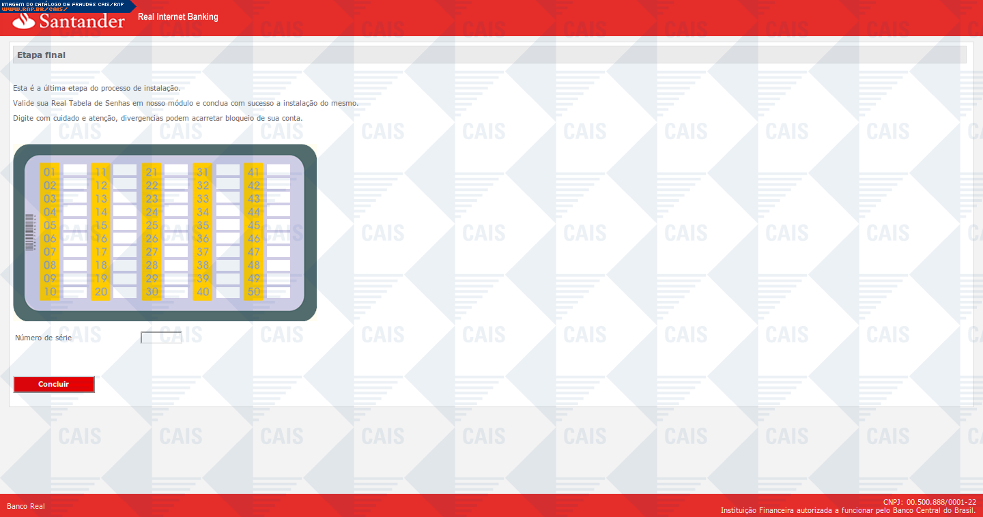
Task: Click the input box for position 30
Action: [176, 292]
